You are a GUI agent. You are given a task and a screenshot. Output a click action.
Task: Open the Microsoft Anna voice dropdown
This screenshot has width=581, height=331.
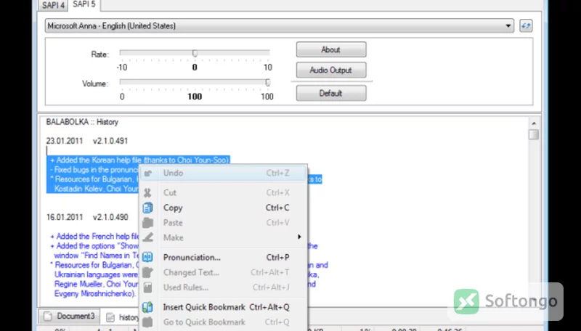[280, 26]
